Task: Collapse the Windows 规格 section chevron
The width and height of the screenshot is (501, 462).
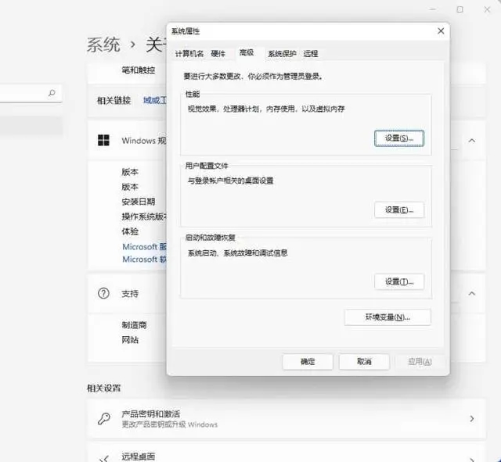Action: (471, 141)
